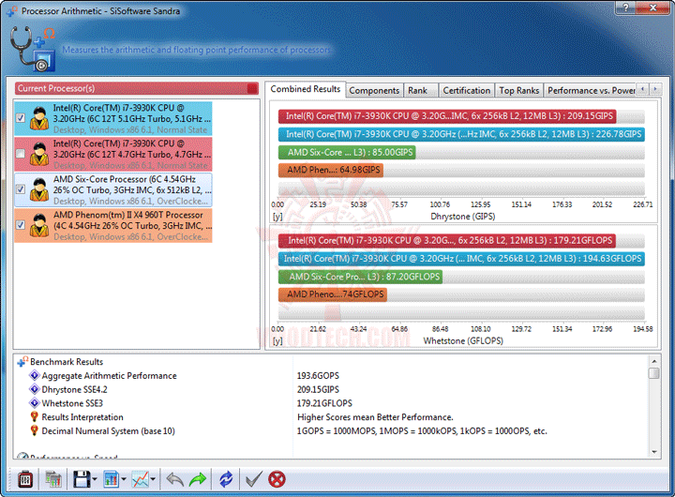Click diamond icon beside Aggregate Arithmetic Performance
Image resolution: width=675 pixels, height=497 pixels.
[34, 375]
